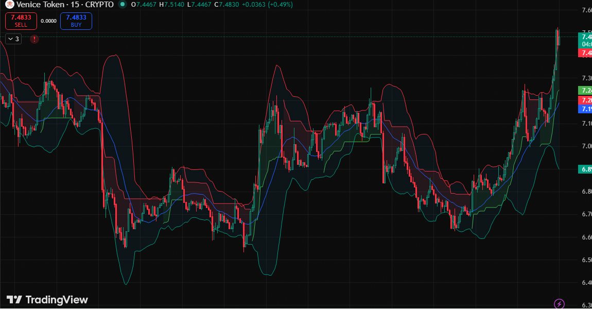The width and height of the screenshot is (592, 309).
Task: Click the teal 6.8 price axis label
Action: pyautogui.click(x=585, y=169)
